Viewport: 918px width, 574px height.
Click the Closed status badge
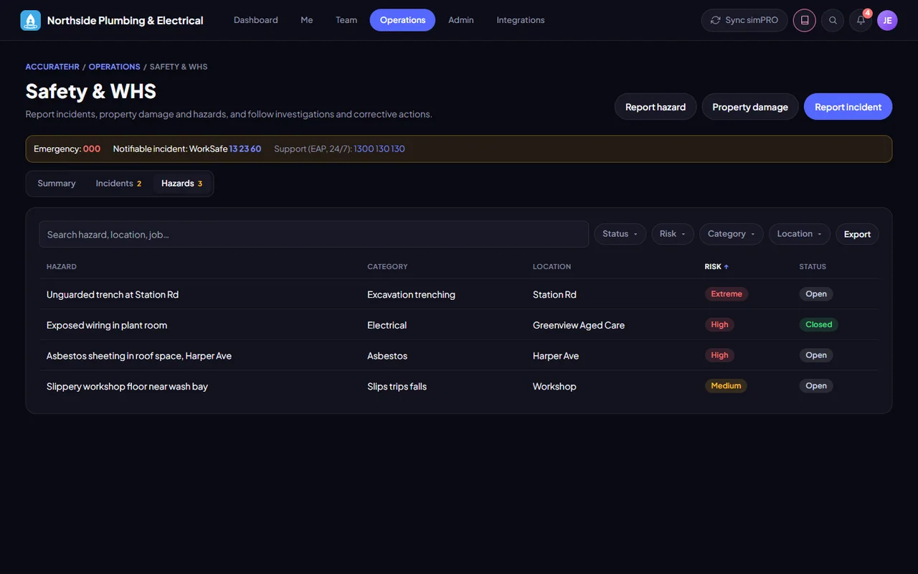(818, 325)
